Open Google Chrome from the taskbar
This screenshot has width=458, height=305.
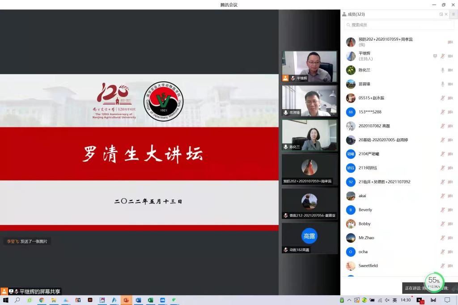point(42,300)
